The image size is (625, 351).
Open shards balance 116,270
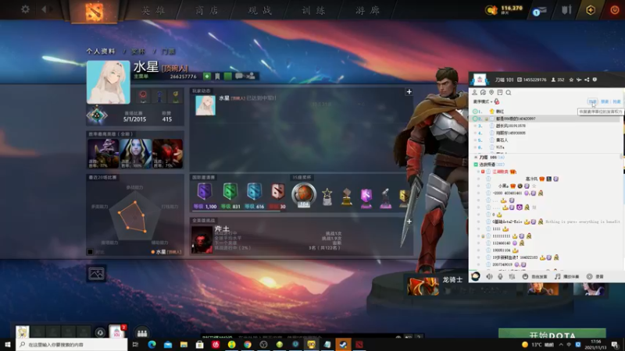[x=504, y=9]
